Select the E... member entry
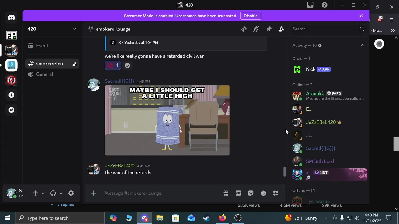The width and height of the screenshot is (399, 224). point(329,109)
